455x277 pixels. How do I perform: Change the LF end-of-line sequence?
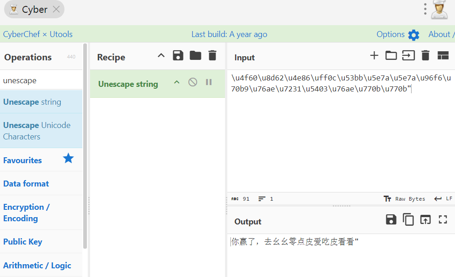(x=443, y=199)
